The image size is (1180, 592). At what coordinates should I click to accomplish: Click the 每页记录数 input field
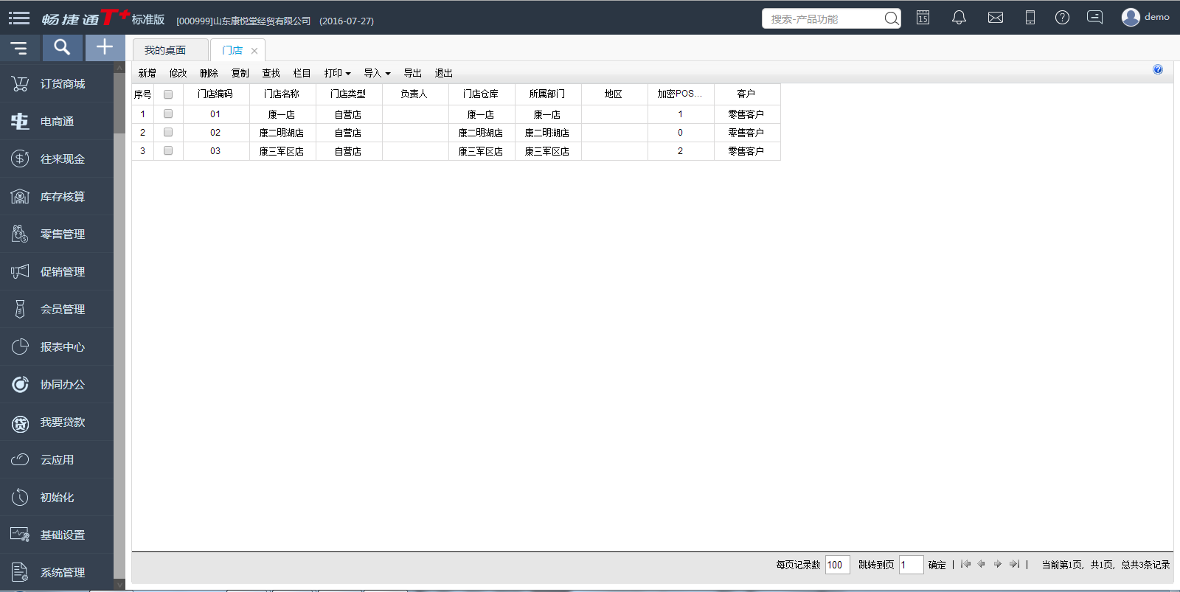click(x=837, y=565)
